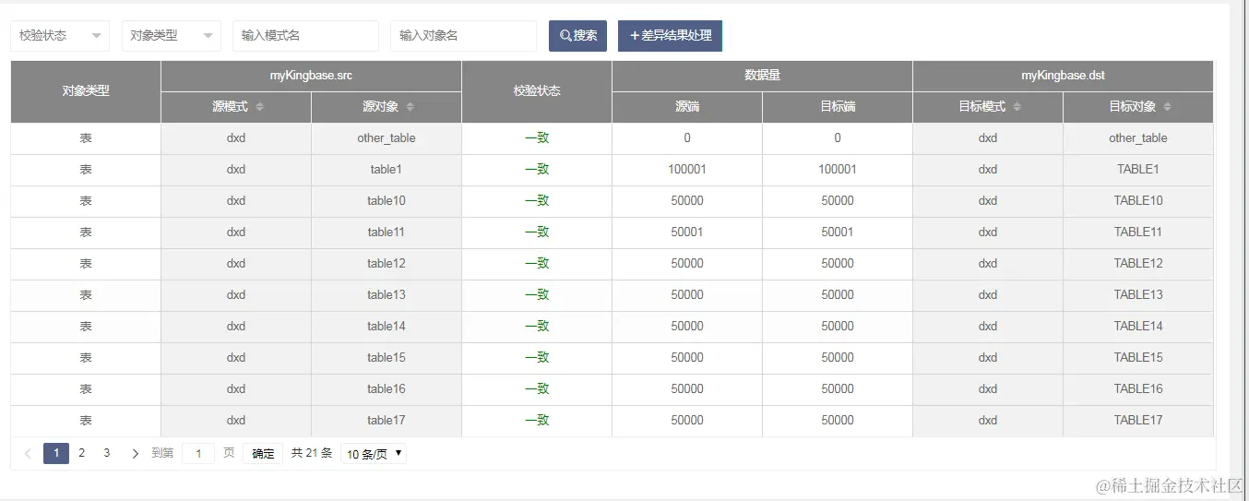
Task: Click target count 50001 in table11 row
Action: pyautogui.click(x=838, y=233)
